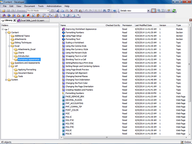Open the Administration menu
192x144 pixels.
54,6
